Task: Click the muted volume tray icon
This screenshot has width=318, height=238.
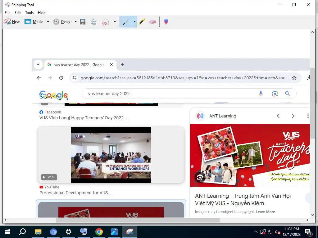Action: [x=278, y=232]
